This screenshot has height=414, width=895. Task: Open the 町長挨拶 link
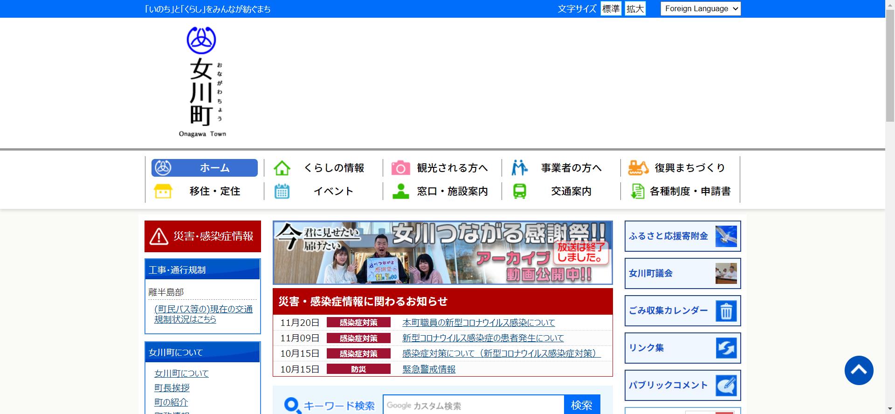[172, 388]
